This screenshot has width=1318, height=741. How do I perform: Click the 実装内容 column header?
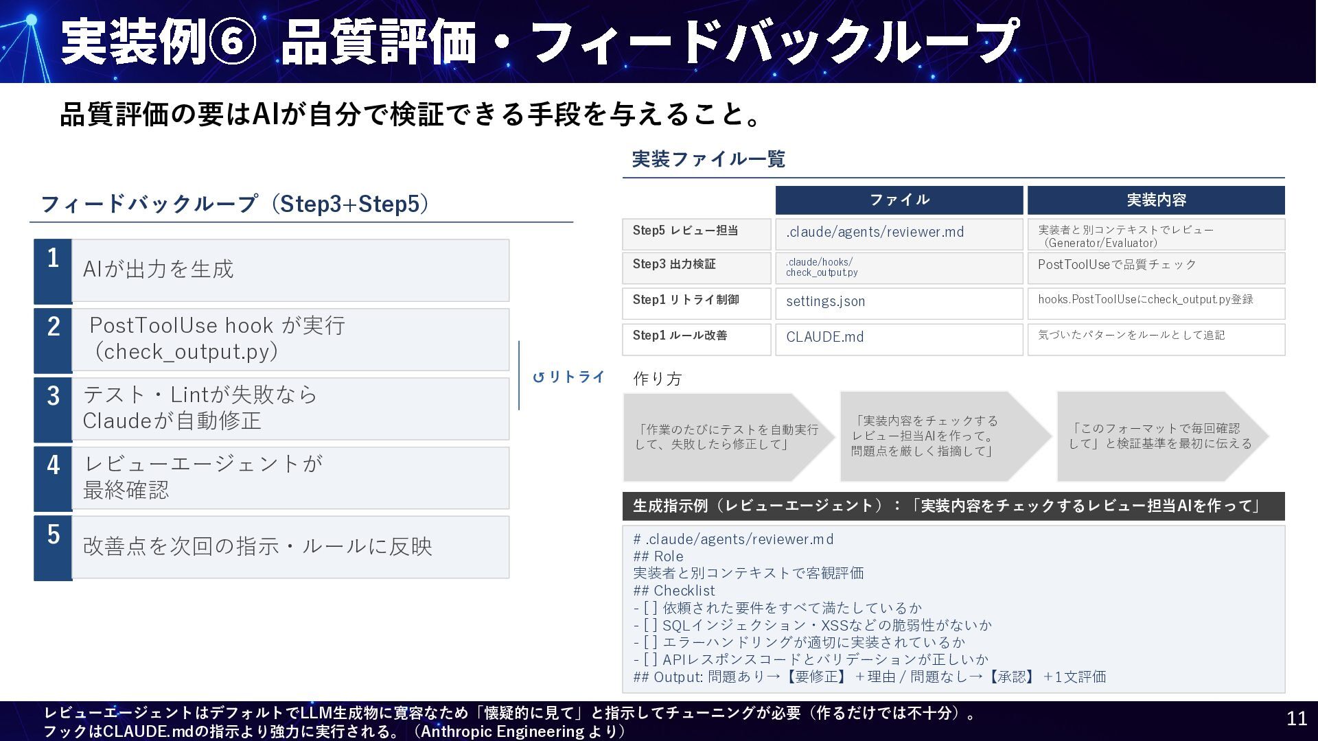[1156, 200]
